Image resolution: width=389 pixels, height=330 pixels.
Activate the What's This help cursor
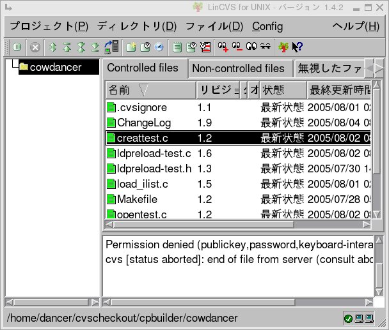coord(298,47)
